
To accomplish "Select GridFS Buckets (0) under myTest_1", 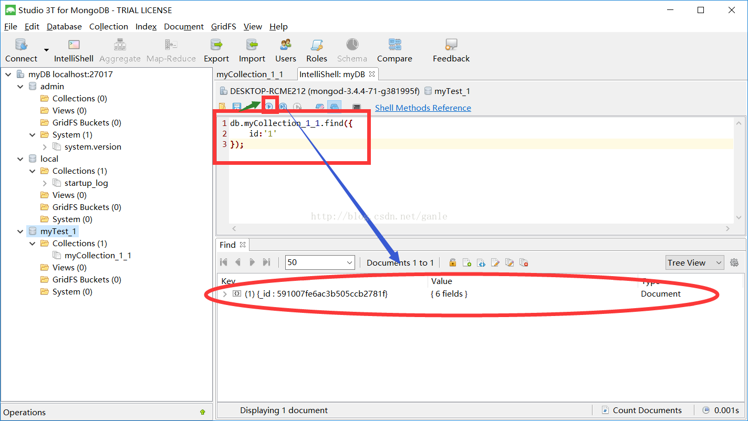I will [87, 280].
